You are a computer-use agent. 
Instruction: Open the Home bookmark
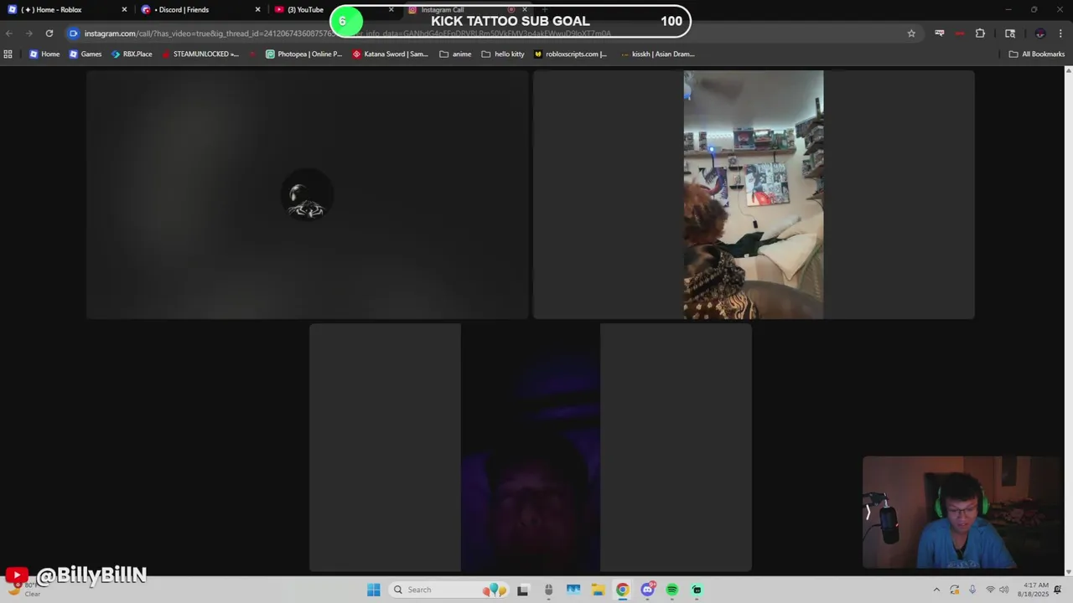pos(44,54)
